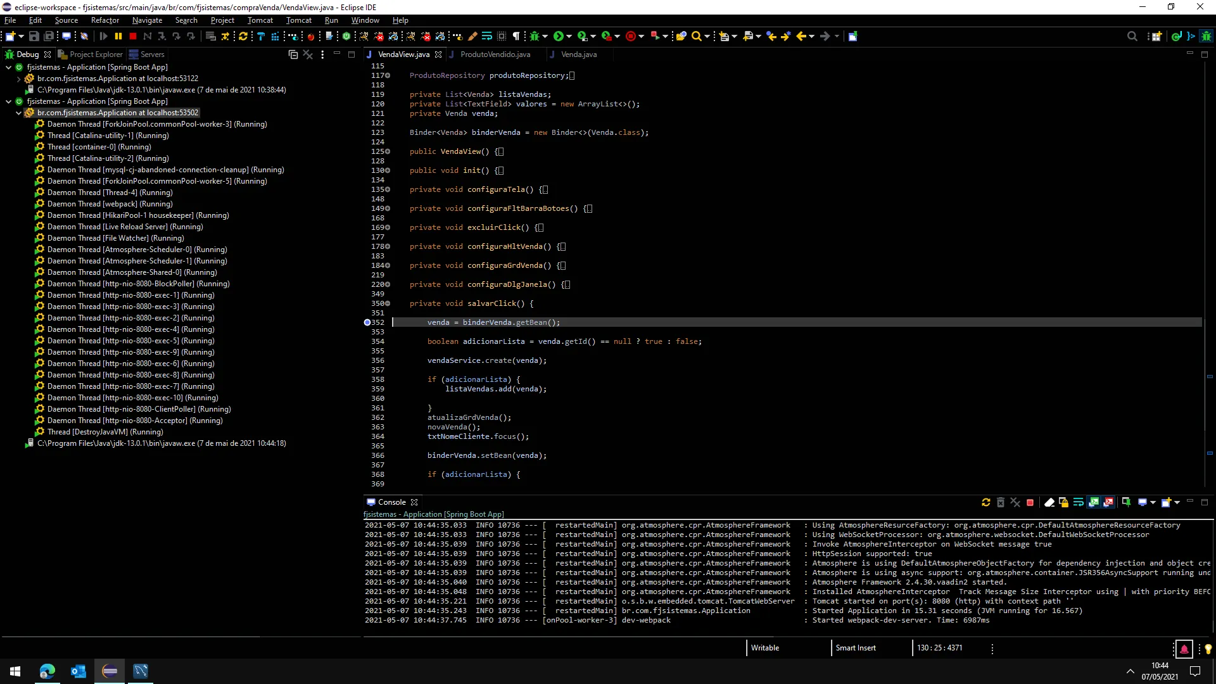Click the Clear Console eraser icon
Image resolution: width=1216 pixels, height=684 pixels.
(1049, 502)
